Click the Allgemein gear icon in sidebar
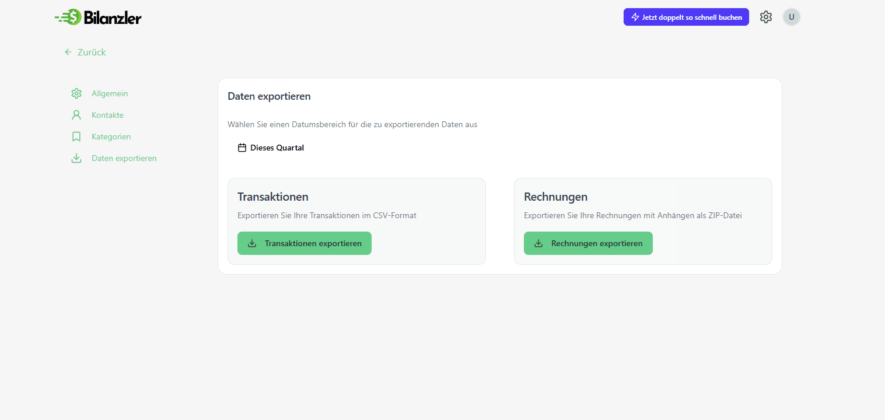This screenshot has height=420, width=885. tap(76, 93)
